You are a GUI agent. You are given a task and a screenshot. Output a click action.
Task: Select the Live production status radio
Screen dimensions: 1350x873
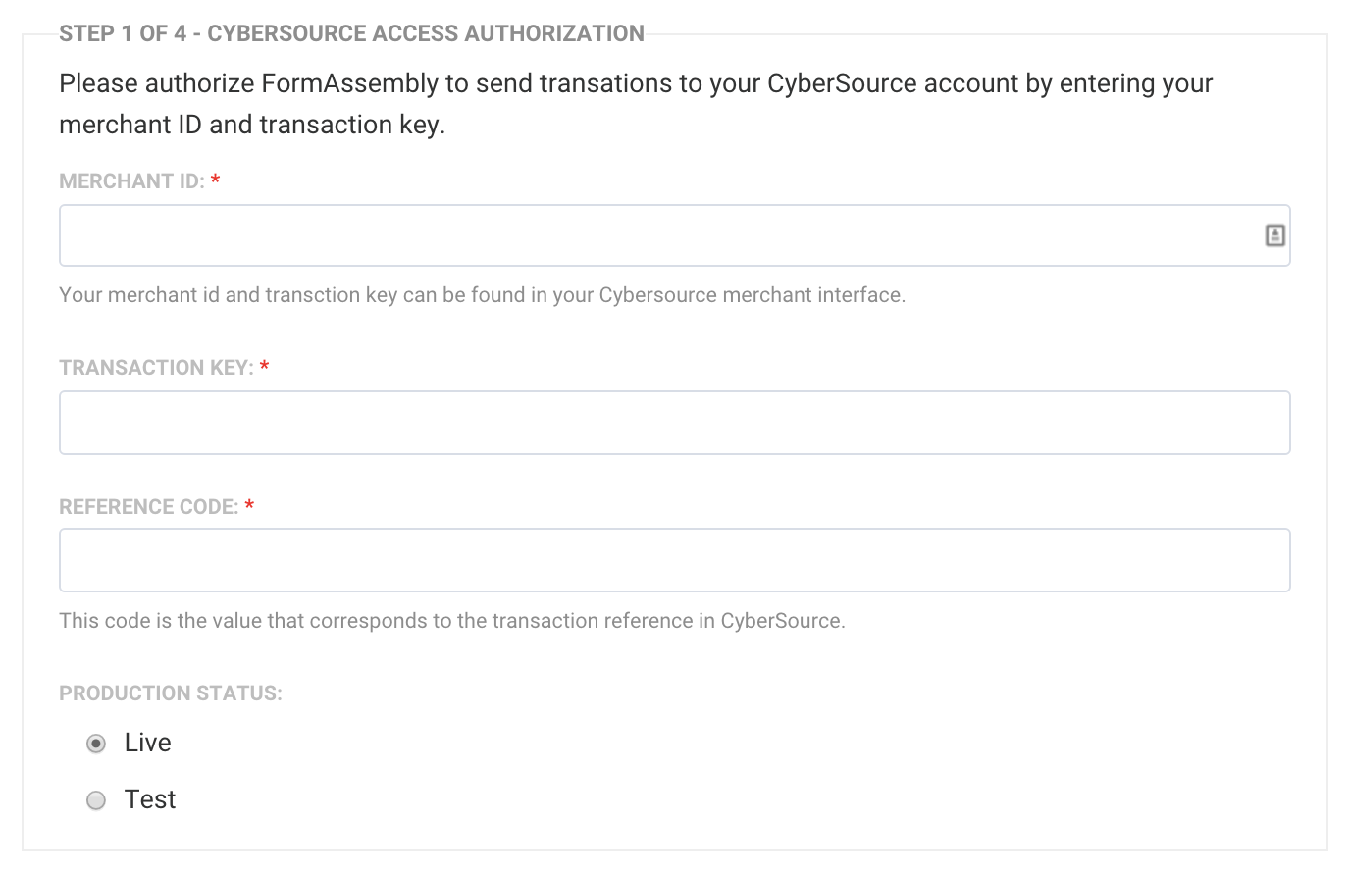coord(96,744)
